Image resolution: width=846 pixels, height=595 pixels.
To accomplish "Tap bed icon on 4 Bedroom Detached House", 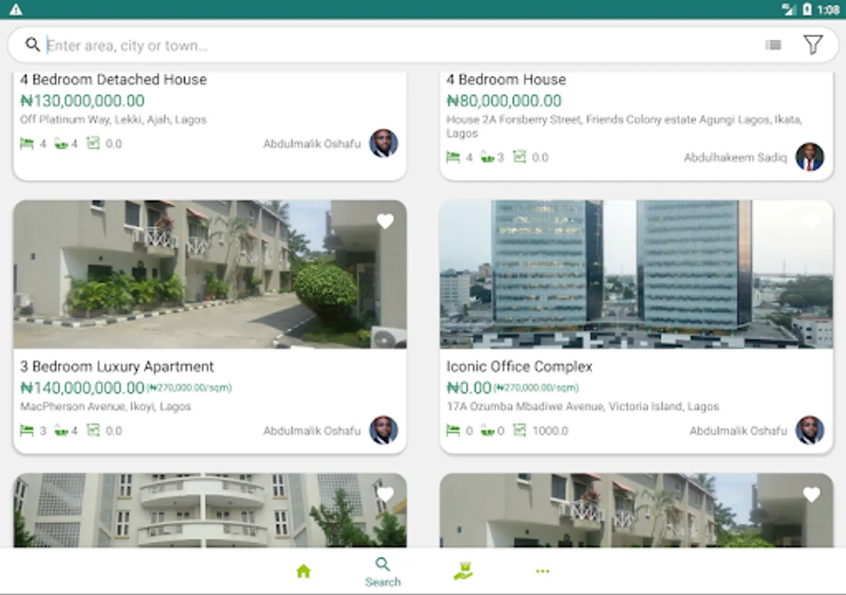I will (26, 143).
